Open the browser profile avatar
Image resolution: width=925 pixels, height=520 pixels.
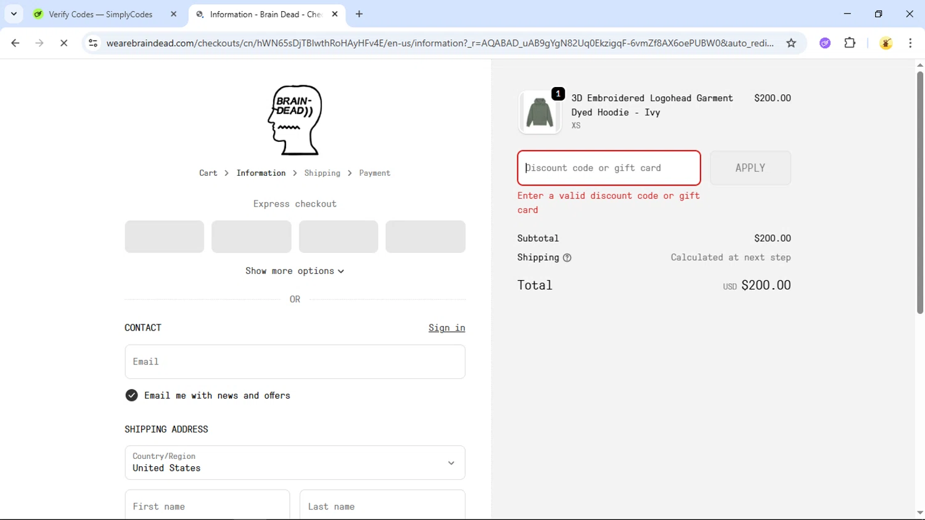[886, 43]
